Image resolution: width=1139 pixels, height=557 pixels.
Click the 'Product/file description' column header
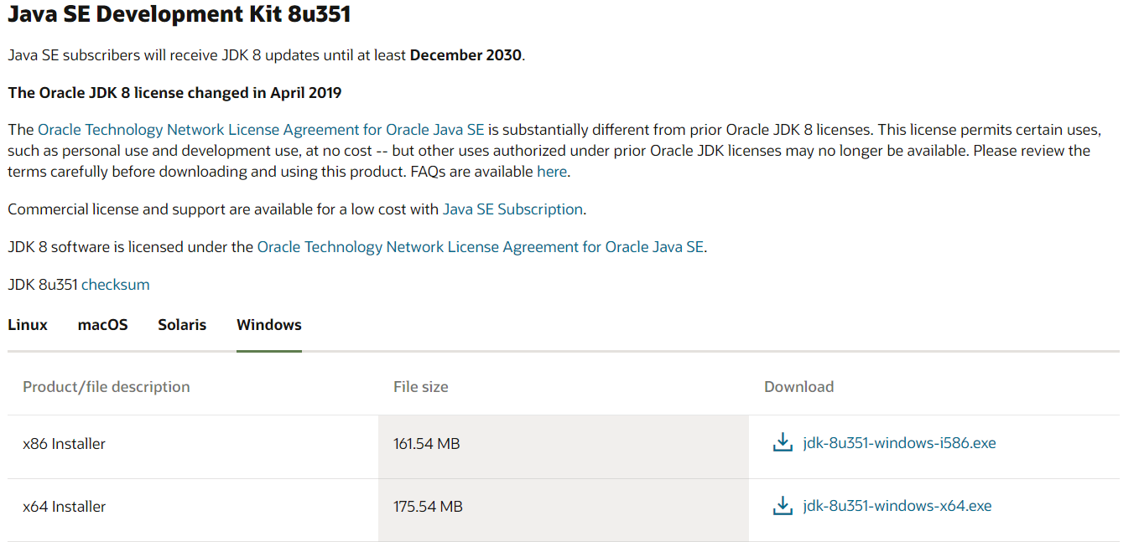pos(107,387)
